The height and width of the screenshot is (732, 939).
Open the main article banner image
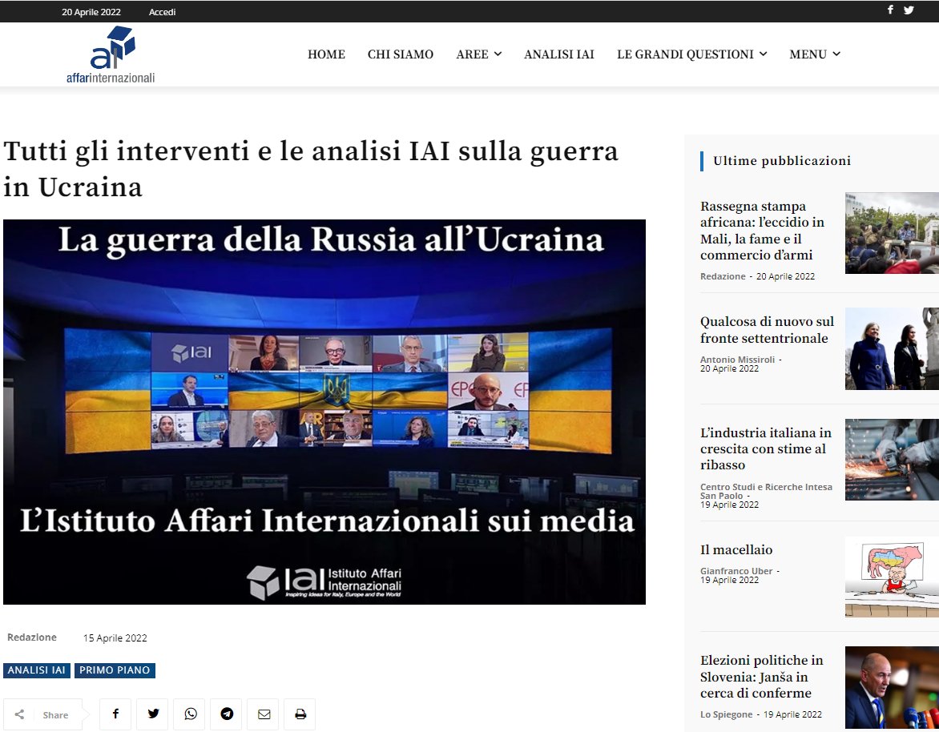(324, 412)
